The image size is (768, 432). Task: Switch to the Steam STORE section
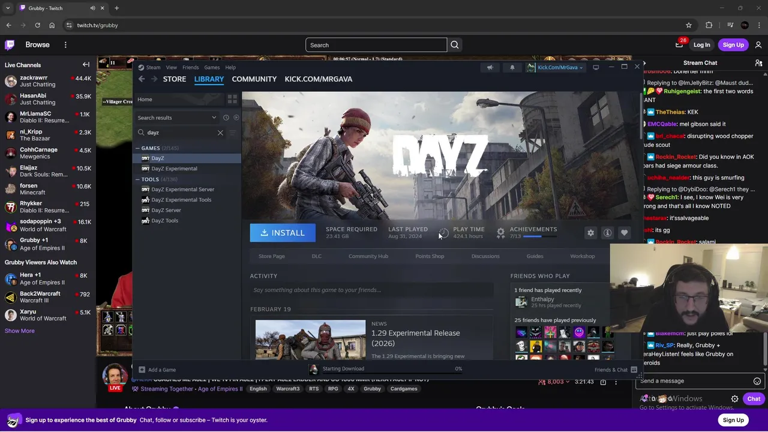click(x=175, y=79)
